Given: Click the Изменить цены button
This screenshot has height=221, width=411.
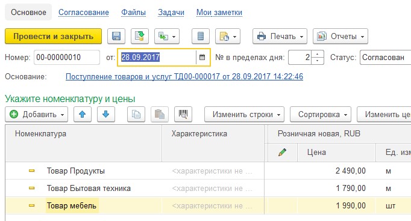Looking at the screenshot, I should [384, 114].
